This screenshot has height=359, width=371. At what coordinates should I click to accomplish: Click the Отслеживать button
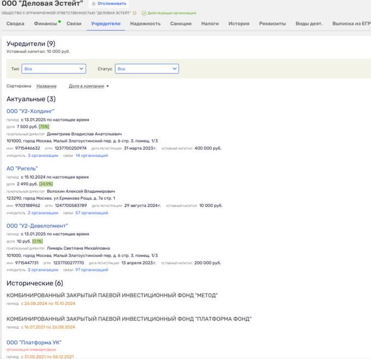coord(112,4)
